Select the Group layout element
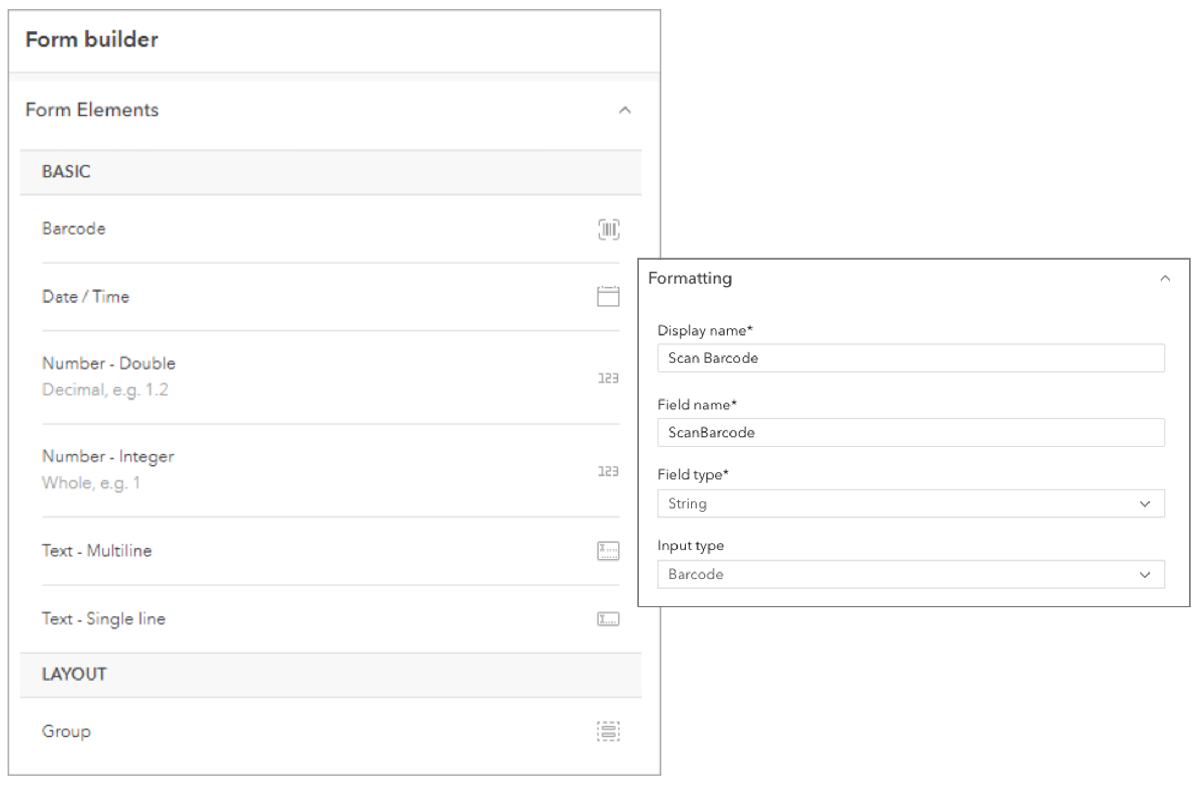1192x788 pixels. 67,731
